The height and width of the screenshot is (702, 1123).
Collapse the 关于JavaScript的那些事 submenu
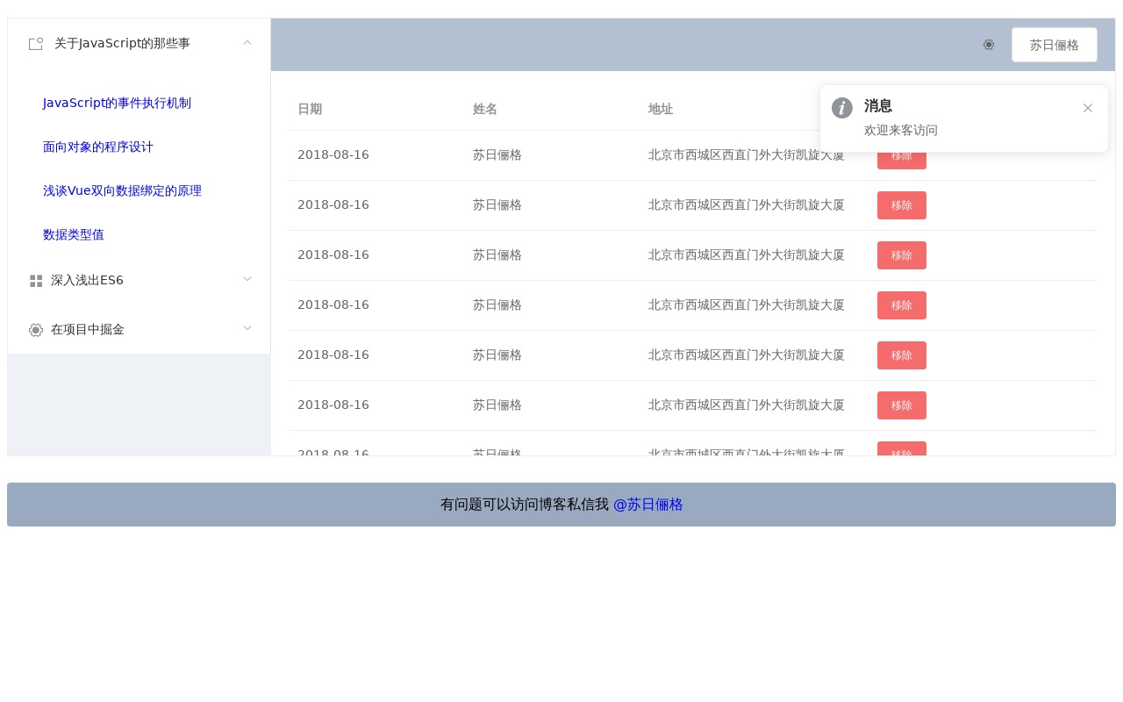point(247,42)
